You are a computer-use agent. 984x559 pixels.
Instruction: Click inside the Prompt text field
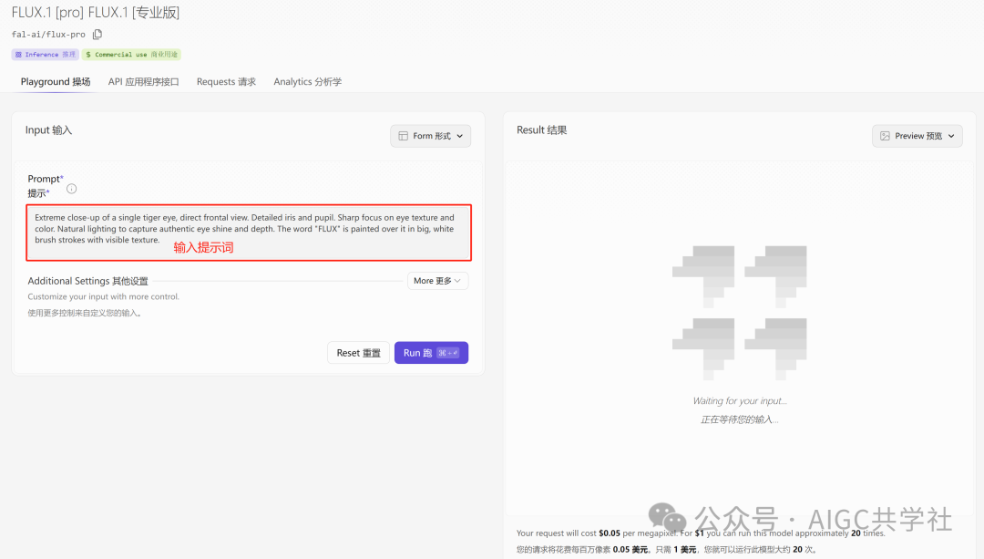click(249, 233)
